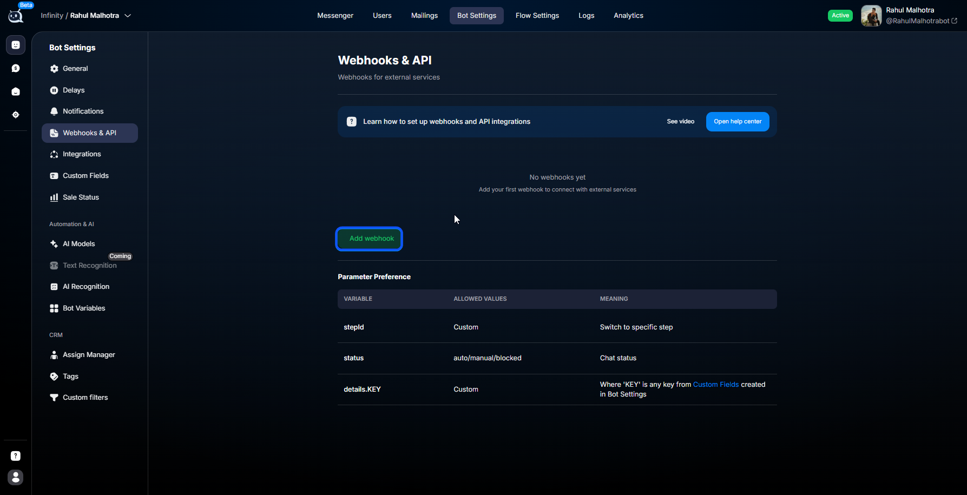967x495 pixels.
Task: Open the user profile icon at bottom-left
Action: pyautogui.click(x=16, y=477)
